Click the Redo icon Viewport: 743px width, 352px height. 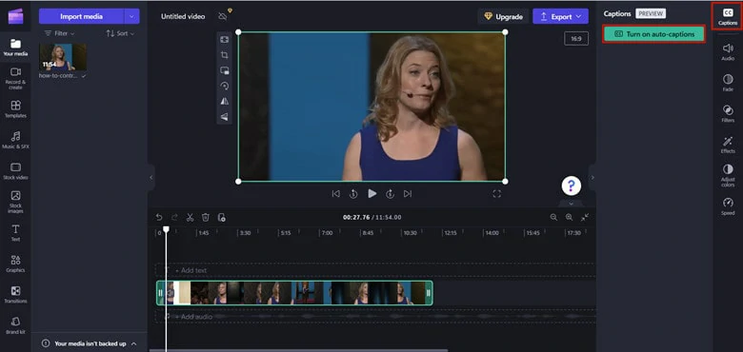pyautogui.click(x=174, y=217)
